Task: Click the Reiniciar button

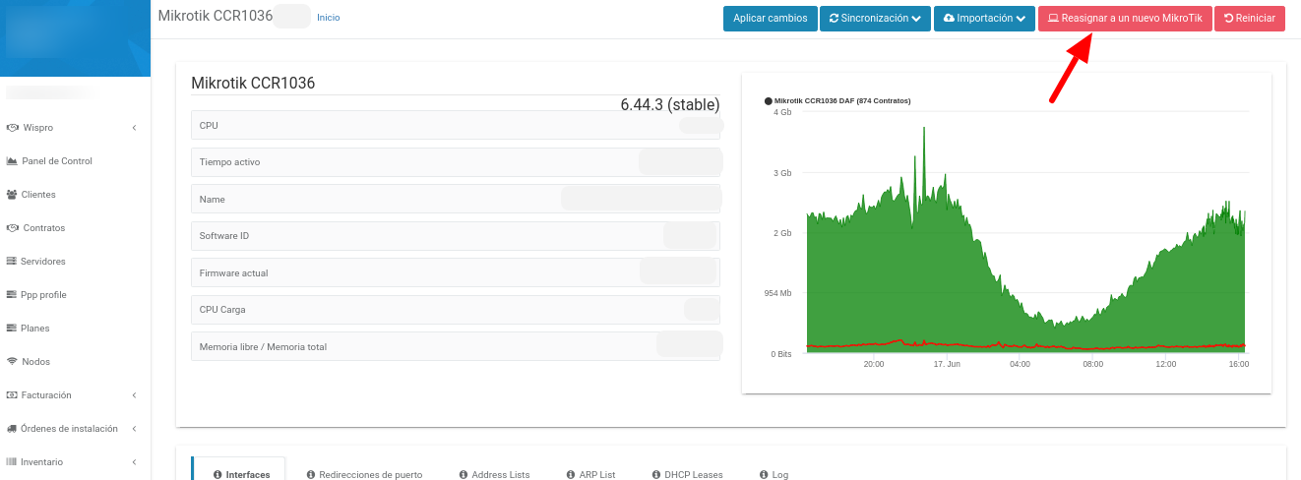Action: click(x=1250, y=19)
